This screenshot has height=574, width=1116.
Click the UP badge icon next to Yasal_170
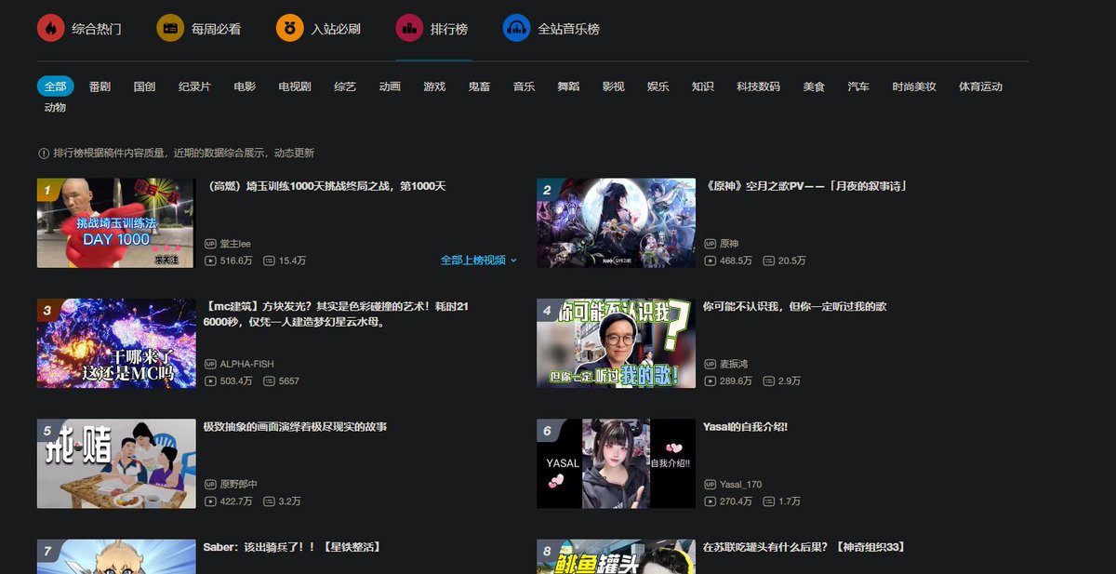click(711, 485)
